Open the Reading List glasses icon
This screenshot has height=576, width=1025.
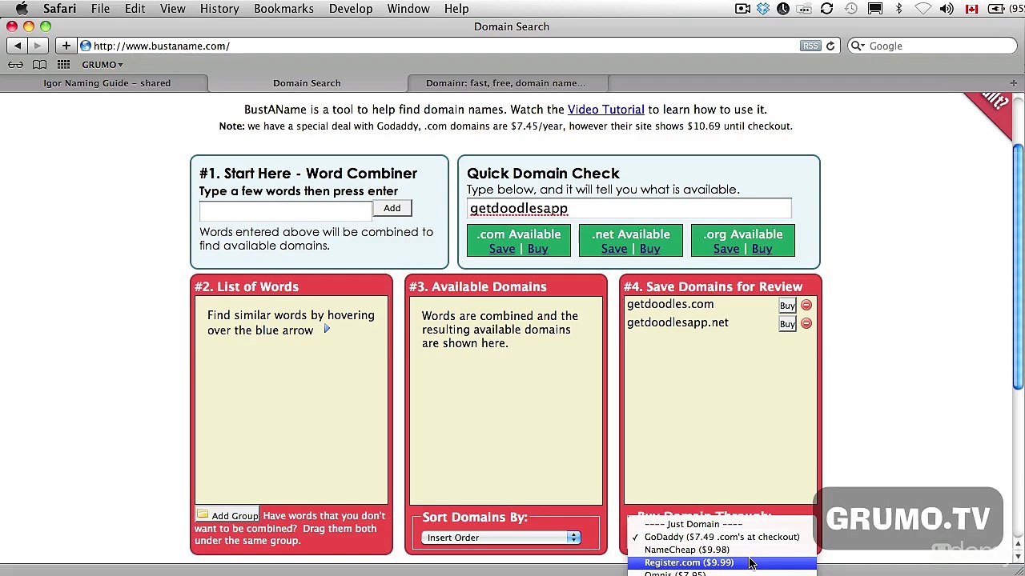click(x=15, y=65)
